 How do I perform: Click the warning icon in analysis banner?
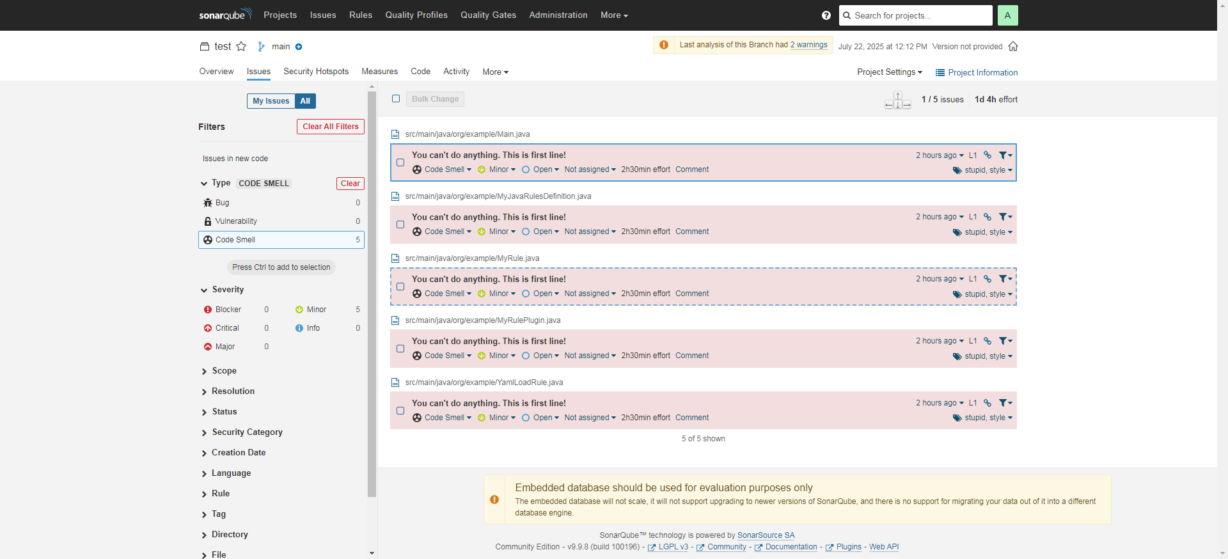click(664, 45)
